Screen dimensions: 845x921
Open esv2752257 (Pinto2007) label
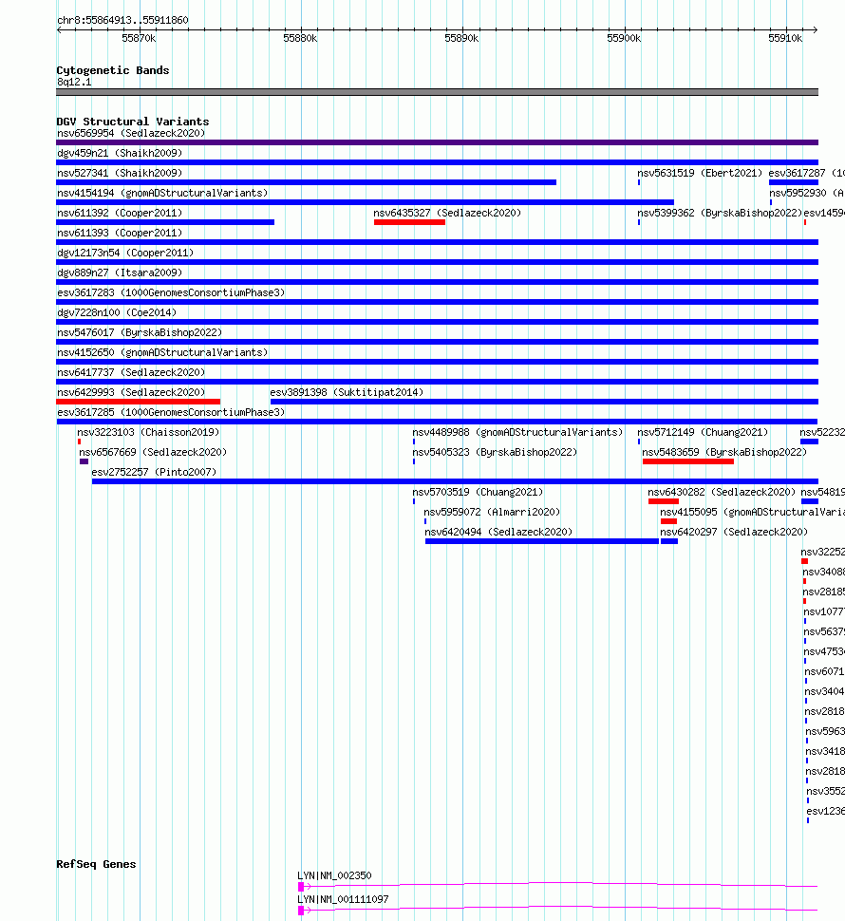coord(154,473)
